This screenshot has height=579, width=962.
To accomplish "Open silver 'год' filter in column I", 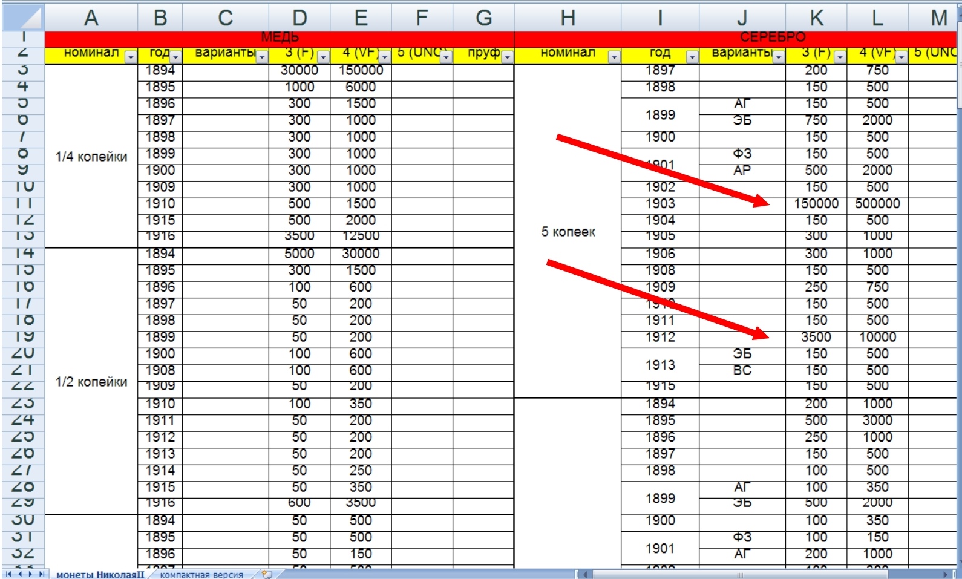I will point(692,57).
